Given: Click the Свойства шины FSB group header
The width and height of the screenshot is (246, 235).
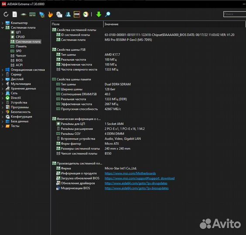Looking at the screenshot, I should coord(69,50).
